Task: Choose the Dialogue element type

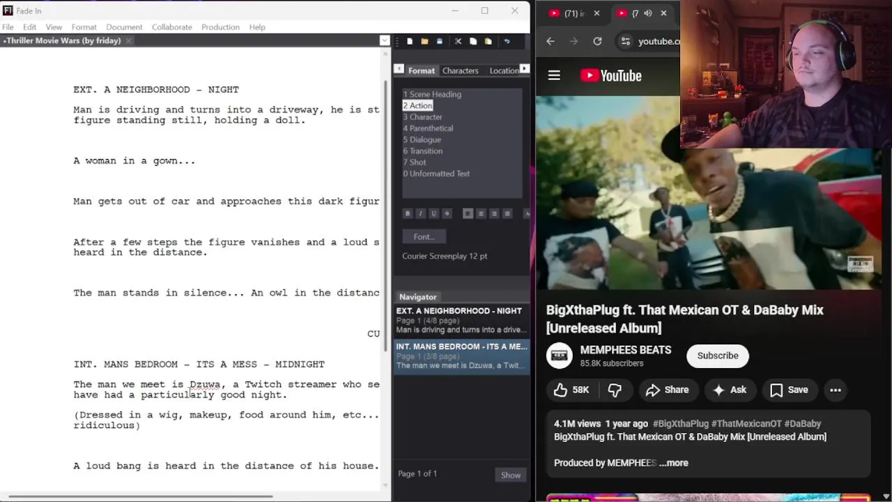Action: (x=422, y=139)
